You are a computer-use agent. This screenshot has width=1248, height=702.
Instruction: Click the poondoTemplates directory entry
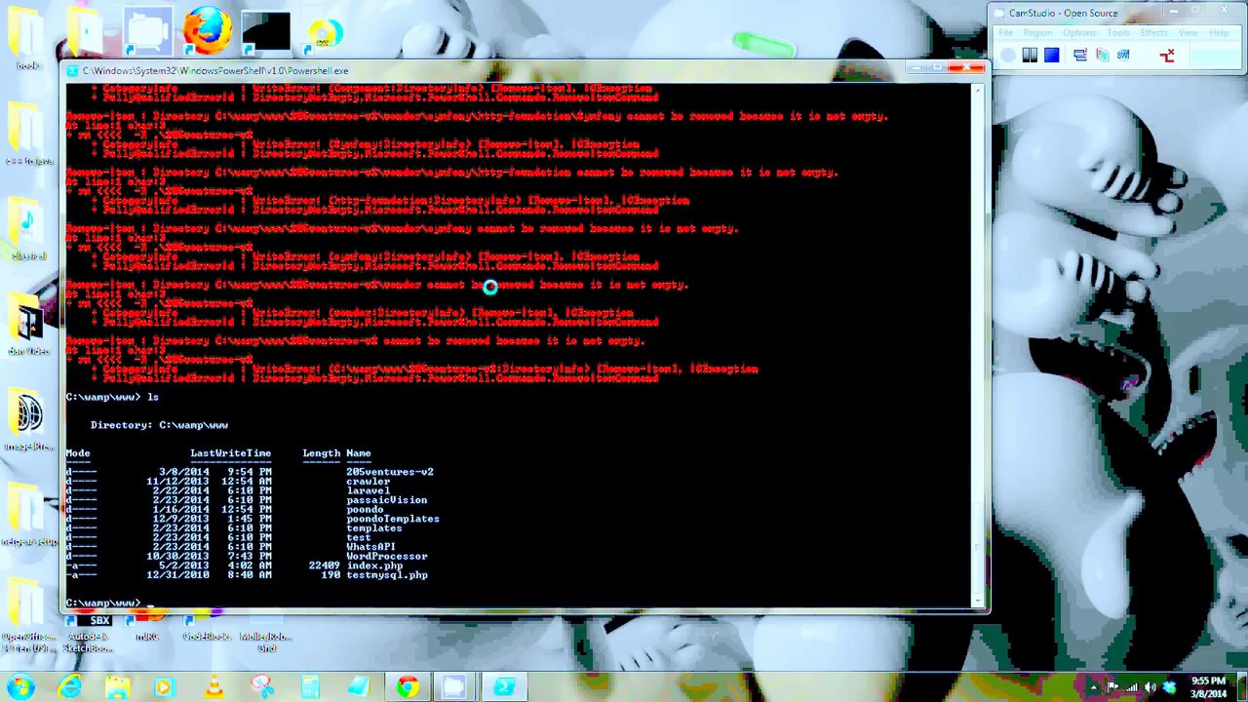392,519
